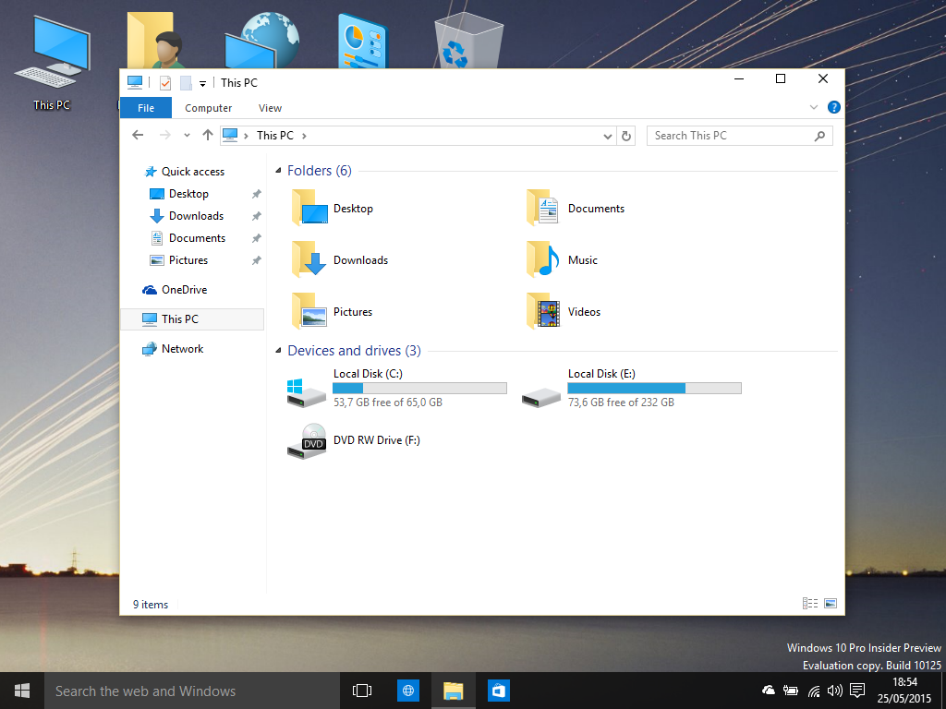Click the taskbar Search the web and Windows box

[x=192, y=691]
